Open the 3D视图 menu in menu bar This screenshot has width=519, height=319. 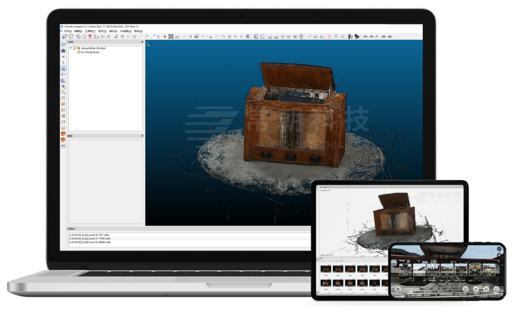point(126,31)
